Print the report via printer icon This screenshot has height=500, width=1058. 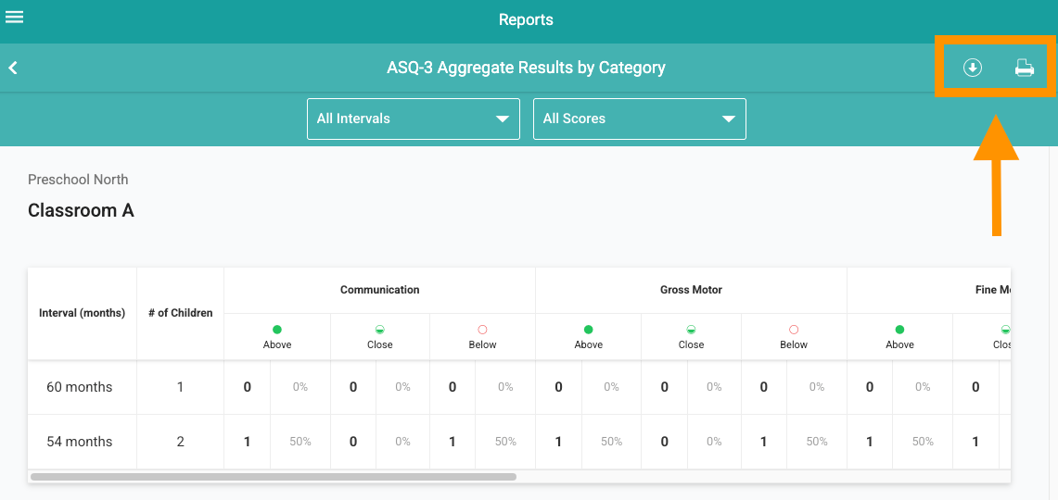click(1025, 68)
